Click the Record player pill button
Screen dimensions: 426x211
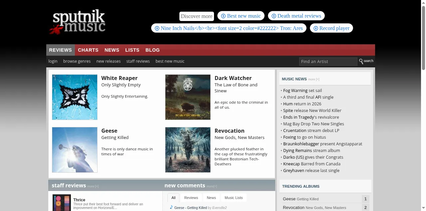[x=331, y=28]
